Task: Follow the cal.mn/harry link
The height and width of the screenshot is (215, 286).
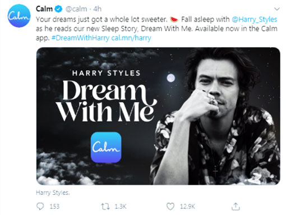Action: [131, 38]
